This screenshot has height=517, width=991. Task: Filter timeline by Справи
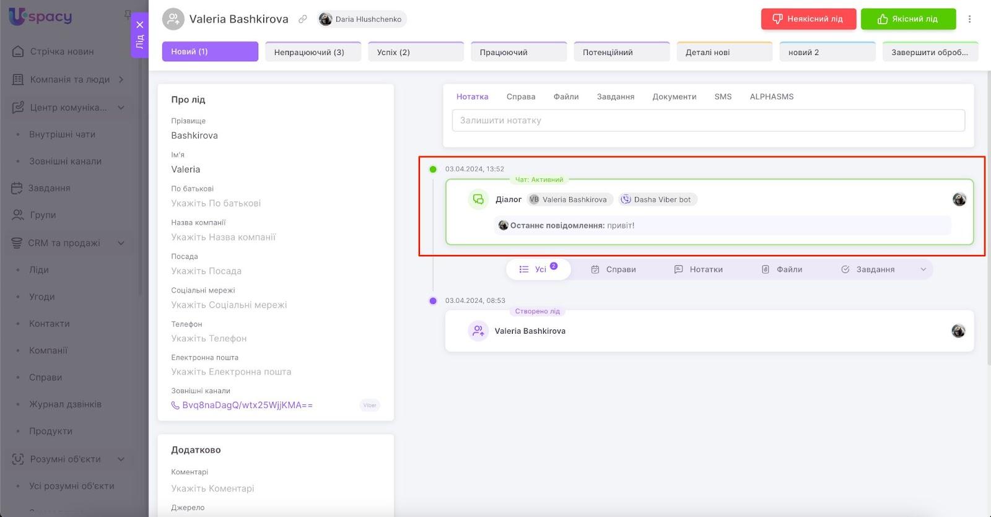(x=613, y=269)
